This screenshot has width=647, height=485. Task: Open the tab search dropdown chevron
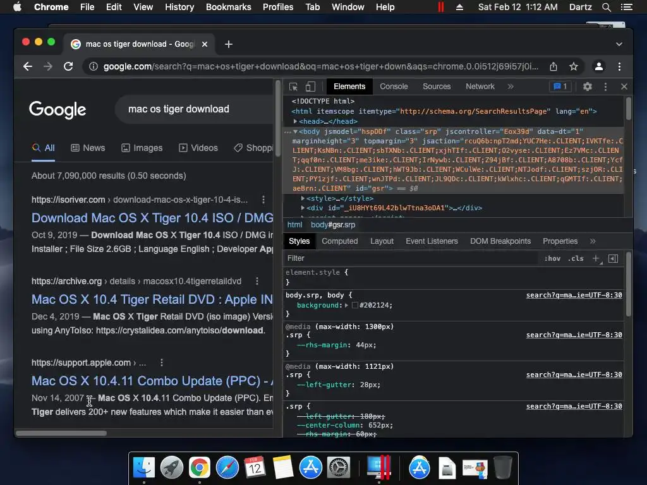[x=619, y=44]
